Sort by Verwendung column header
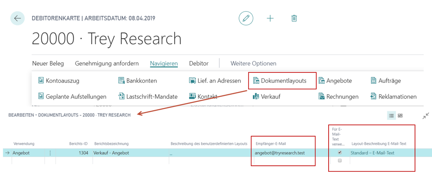432x194 pixels. [24, 144]
